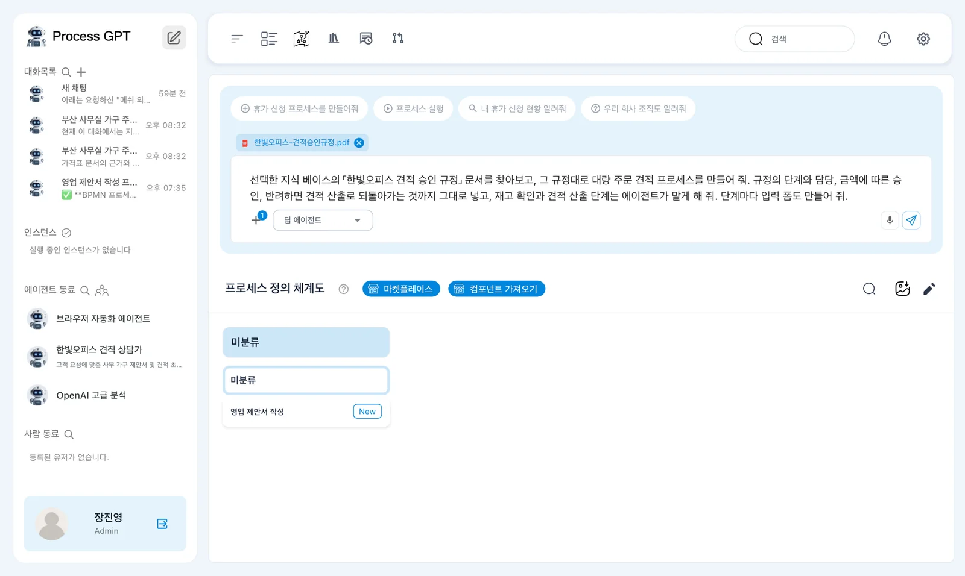The height and width of the screenshot is (576, 965).
Task: Click the 인스턴스 check-circle icon
Action: coord(66,233)
